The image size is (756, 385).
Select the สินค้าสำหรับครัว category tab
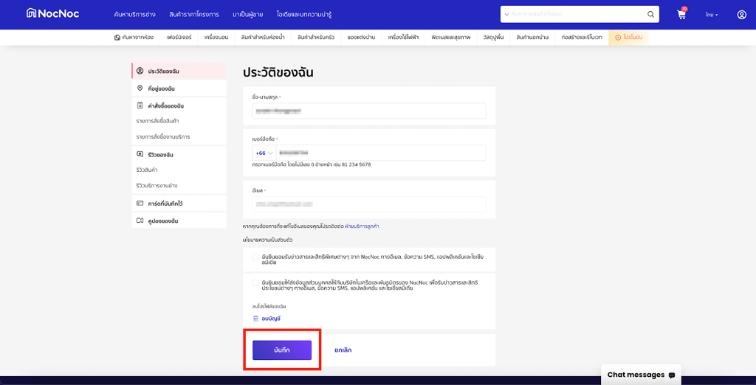(x=316, y=37)
